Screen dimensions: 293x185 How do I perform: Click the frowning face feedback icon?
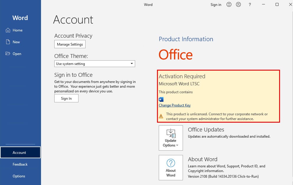click(x=238, y=4)
